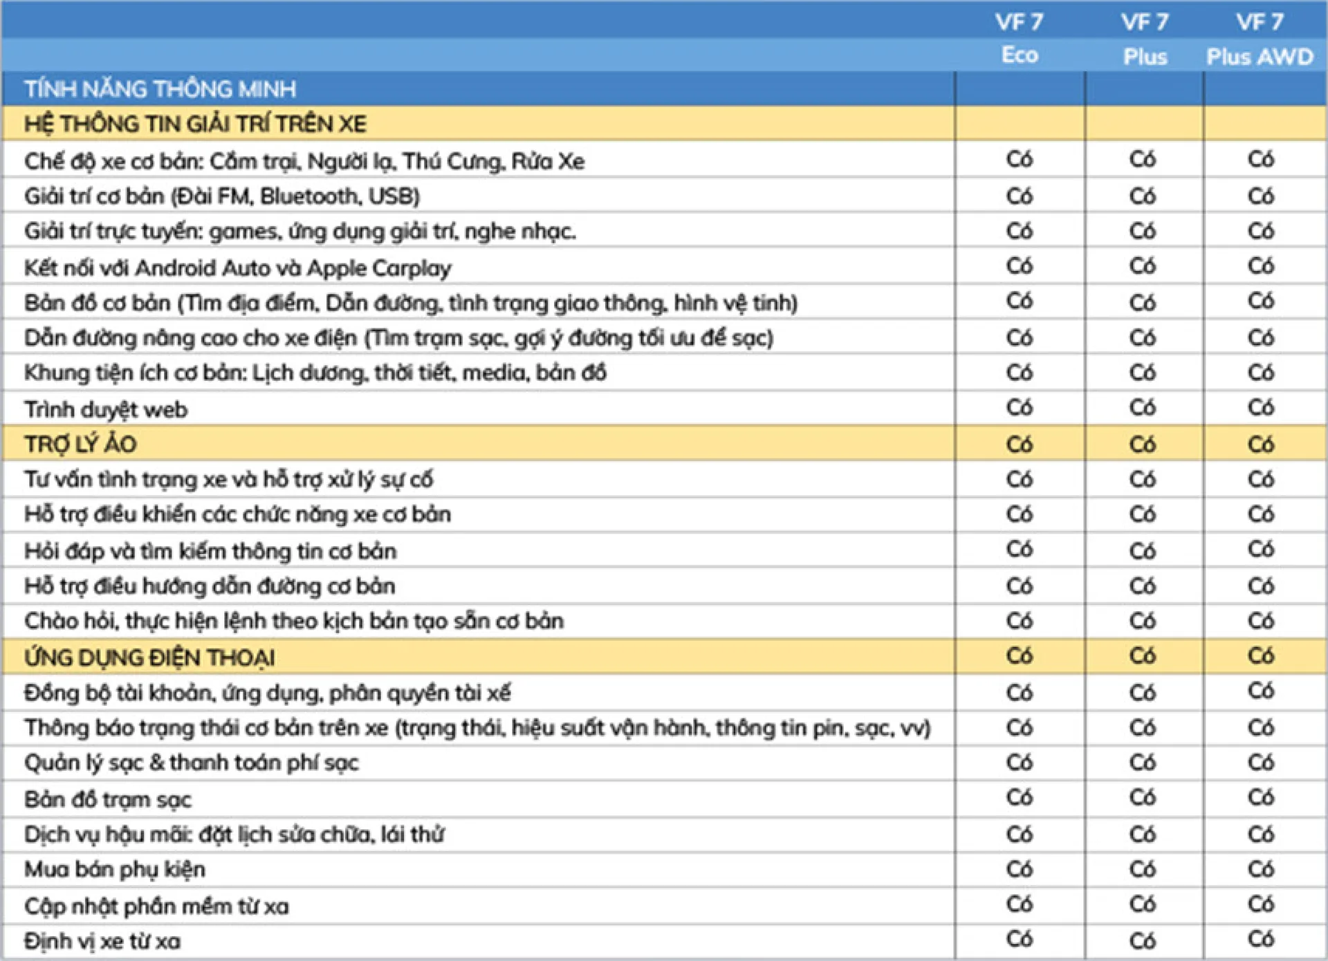Select the ỨNG DỤNG ĐIỆN THOẠI section row

pyautogui.click(x=149, y=657)
